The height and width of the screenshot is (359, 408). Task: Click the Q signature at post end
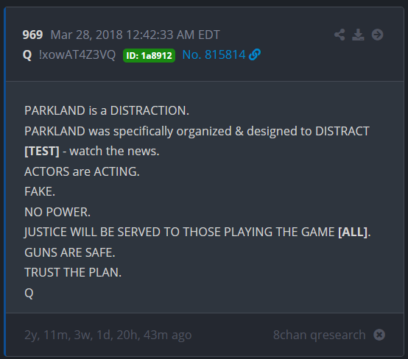[29, 294]
